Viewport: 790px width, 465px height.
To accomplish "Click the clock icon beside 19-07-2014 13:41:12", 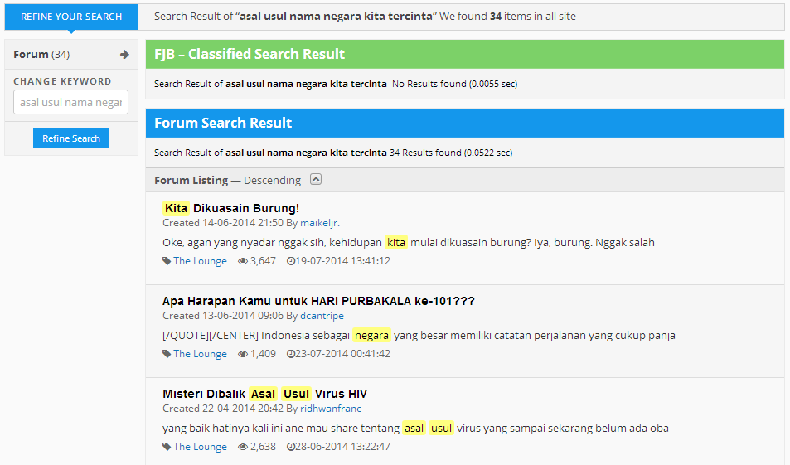I will pos(291,261).
